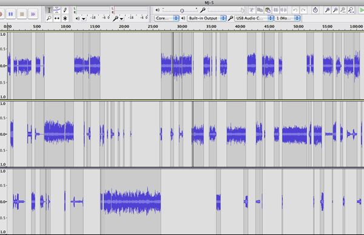Click the 30:00 mark on the timeline
Screen dimensions: 364x235
182,27
